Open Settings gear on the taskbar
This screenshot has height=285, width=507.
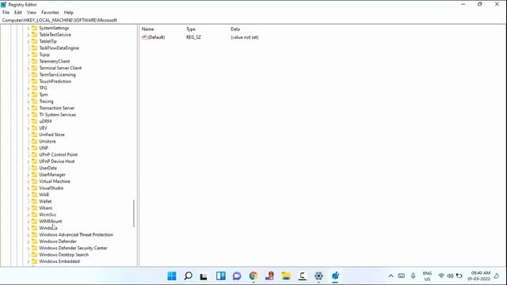(x=318, y=275)
